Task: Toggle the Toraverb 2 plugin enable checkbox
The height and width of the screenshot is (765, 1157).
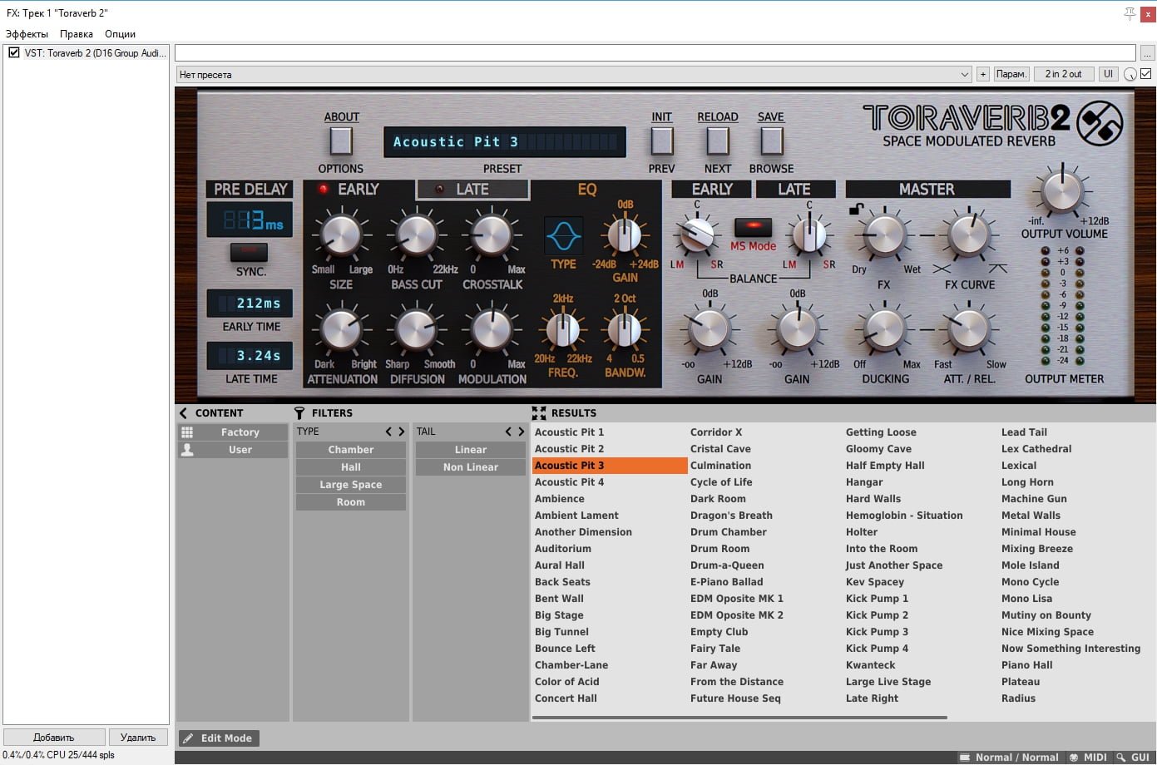Action: (x=13, y=52)
